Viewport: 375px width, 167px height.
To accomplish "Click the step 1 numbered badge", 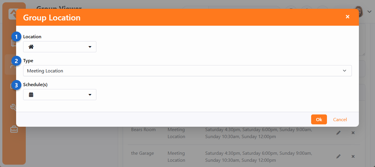I will [16, 37].
